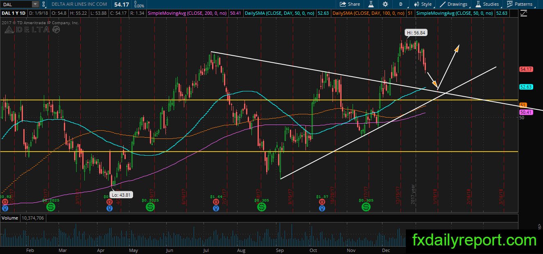The image size is (543, 254).
Task: Click May $0.2025 dividend icon
Action: coord(150,207)
